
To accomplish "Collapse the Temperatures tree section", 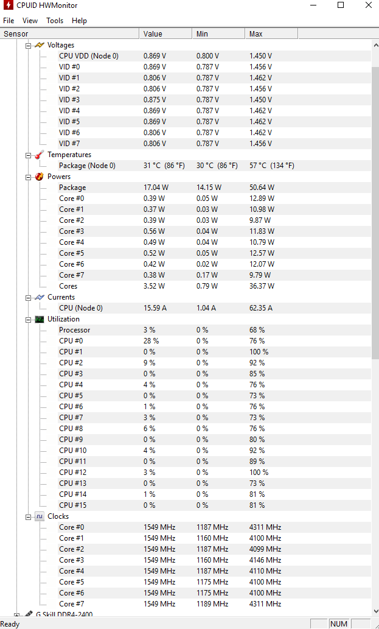I will pos(28,155).
